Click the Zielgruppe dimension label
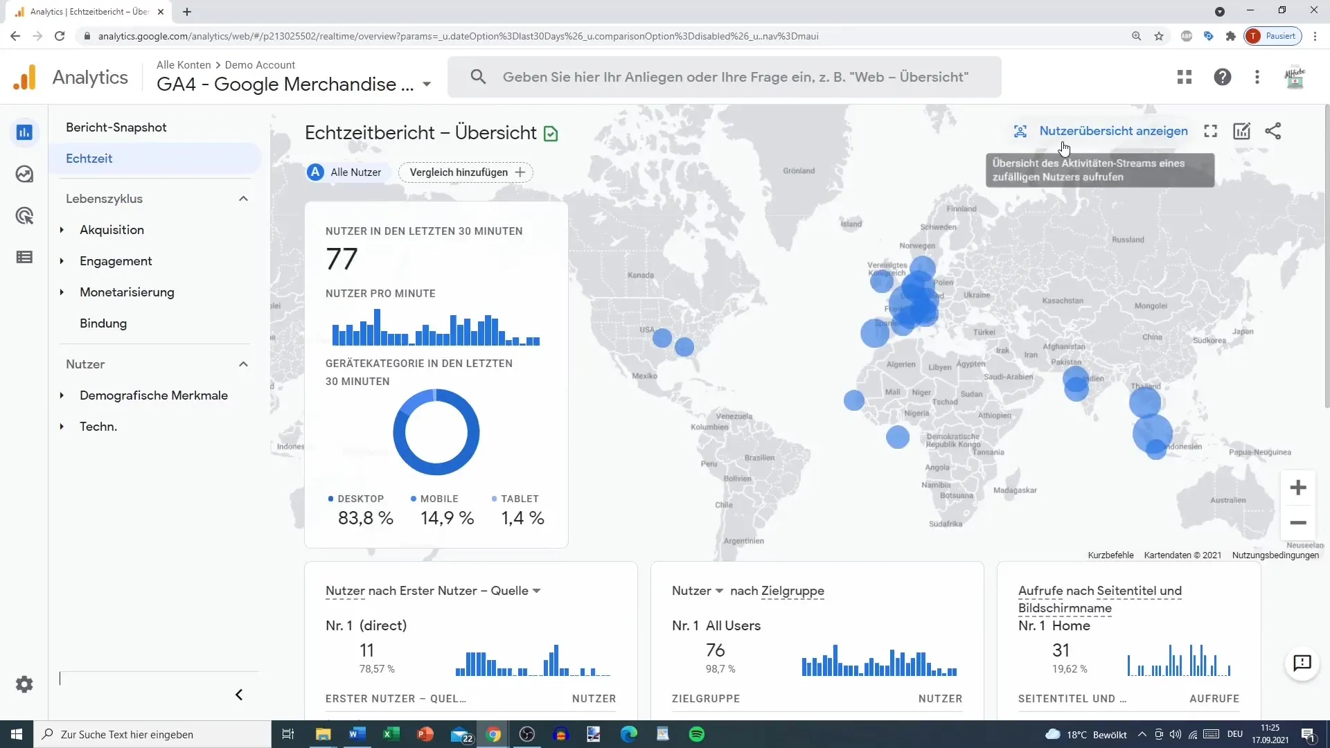1330x748 pixels. pyautogui.click(x=792, y=591)
